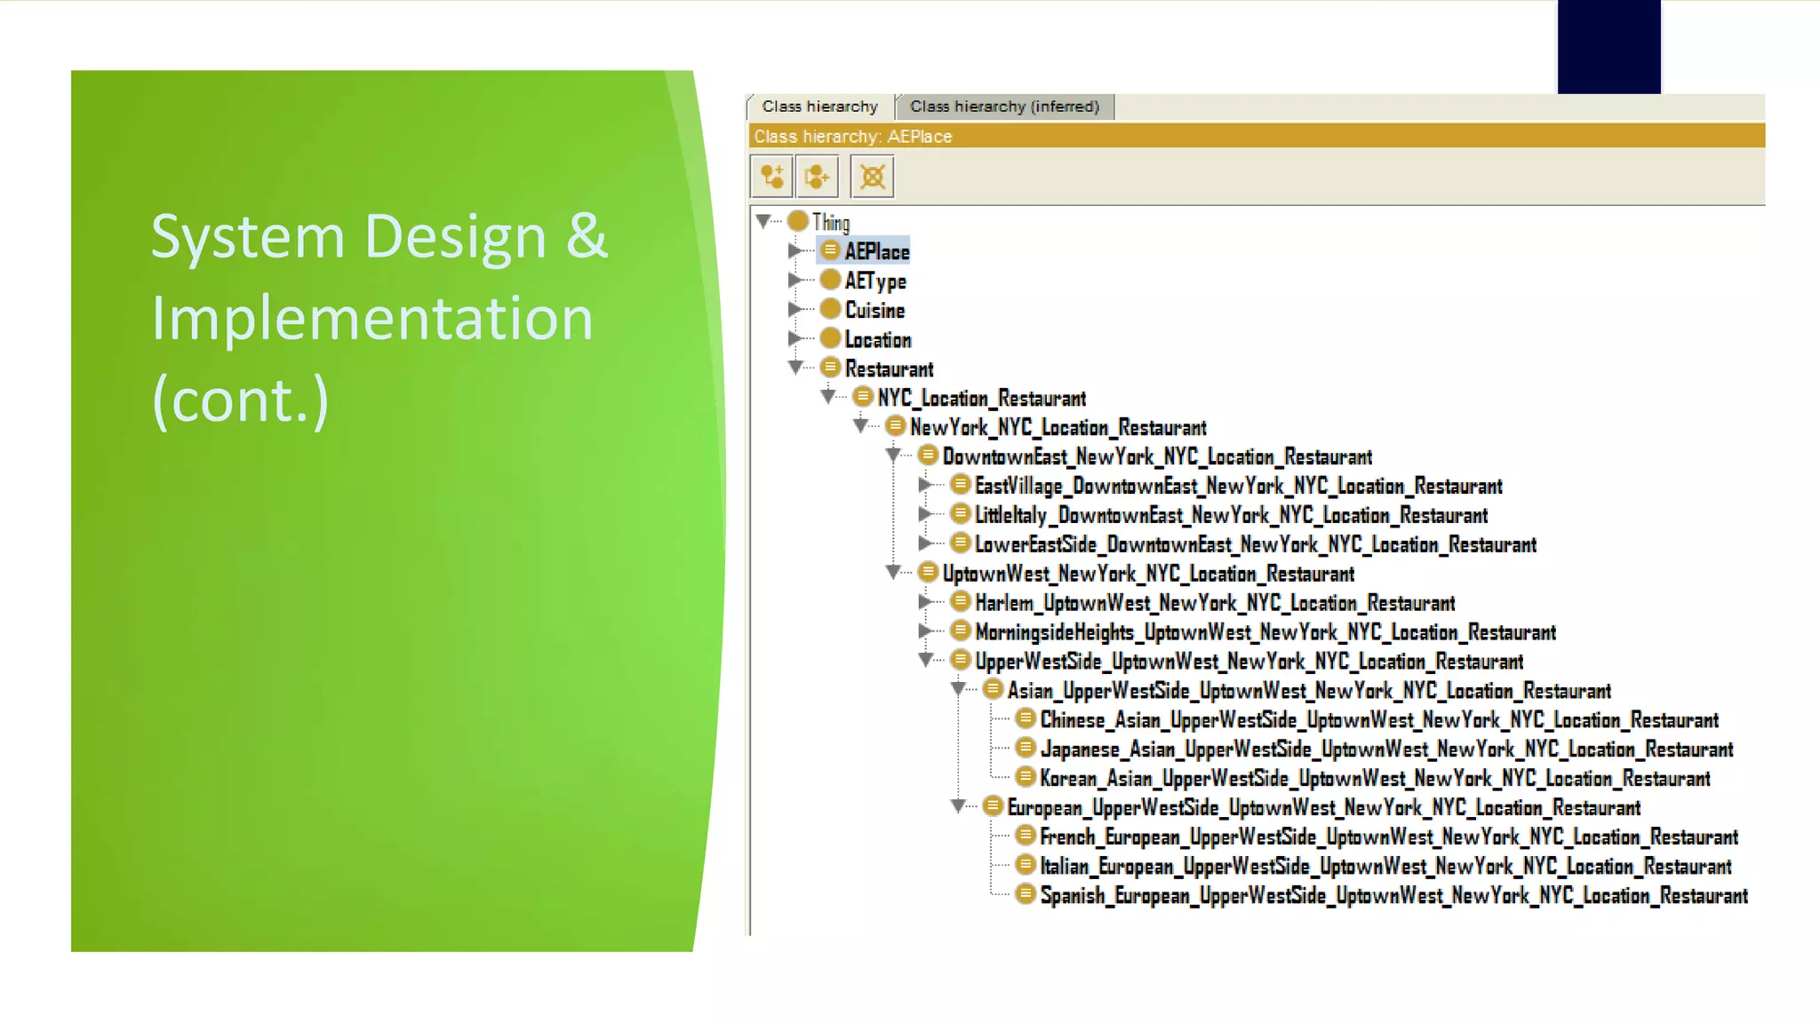Expand the AEType class arrow

(x=795, y=280)
